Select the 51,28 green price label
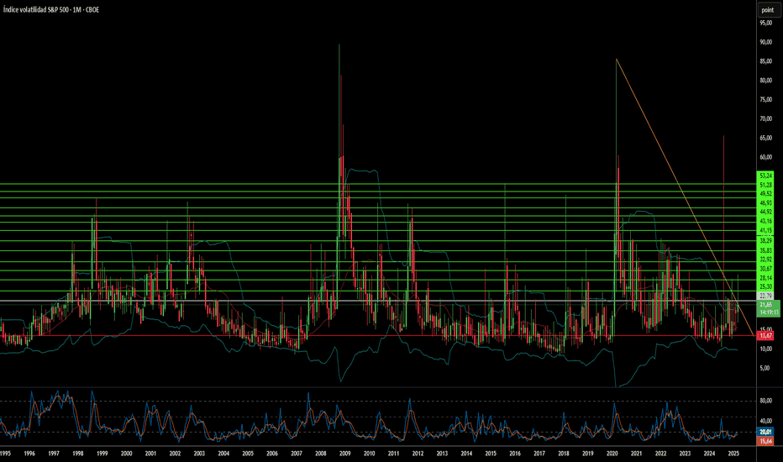 pos(765,184)
